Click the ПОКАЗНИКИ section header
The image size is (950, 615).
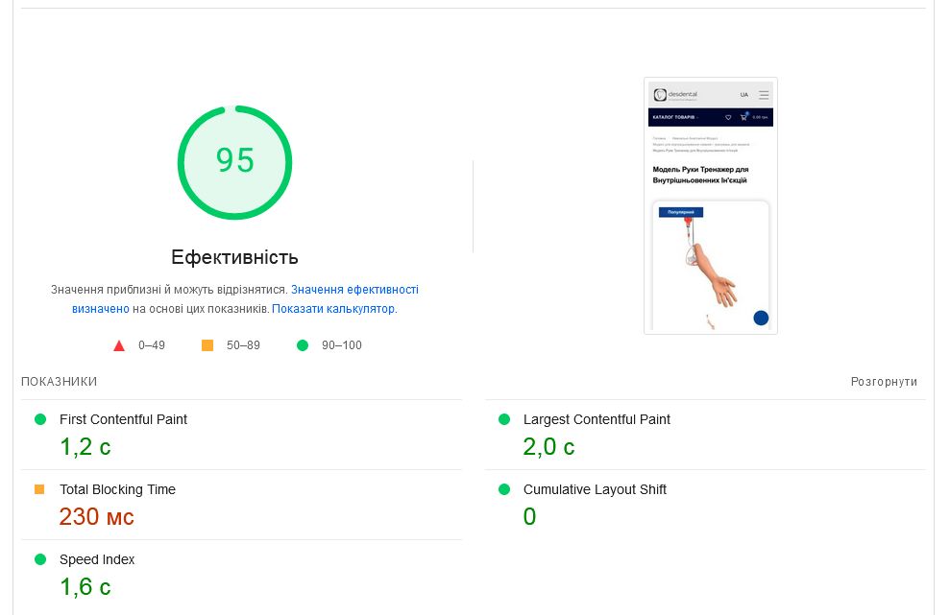point(60,381)
